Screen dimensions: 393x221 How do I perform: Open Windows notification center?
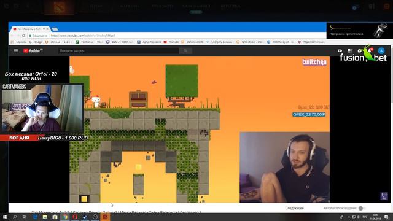[386, 217]
